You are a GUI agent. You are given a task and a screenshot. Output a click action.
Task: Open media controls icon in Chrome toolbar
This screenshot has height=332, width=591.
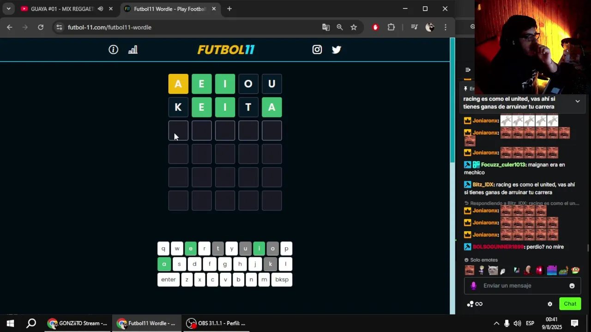click(414, 27)
